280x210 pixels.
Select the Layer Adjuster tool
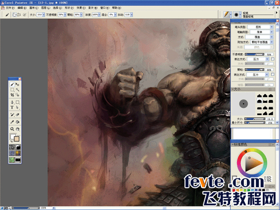(x=17, y=84)
